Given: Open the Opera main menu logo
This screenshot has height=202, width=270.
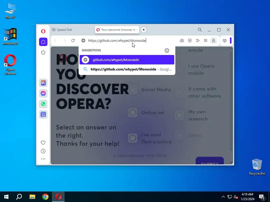Looking at the screenshot, I should tap(43, 31).
